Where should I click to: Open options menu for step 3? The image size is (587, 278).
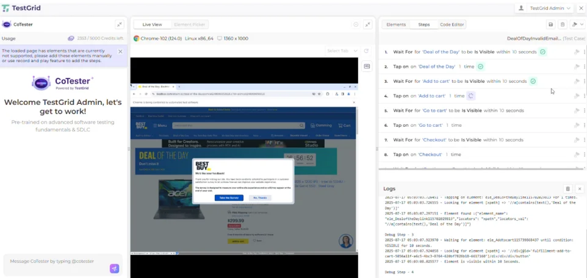coord(585,81)
